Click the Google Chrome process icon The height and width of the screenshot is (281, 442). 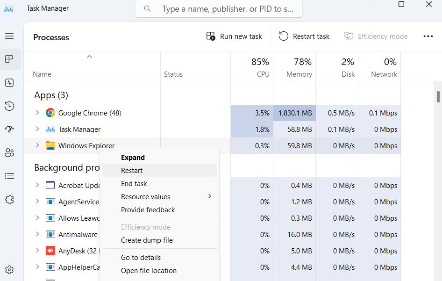pos(50,113)
